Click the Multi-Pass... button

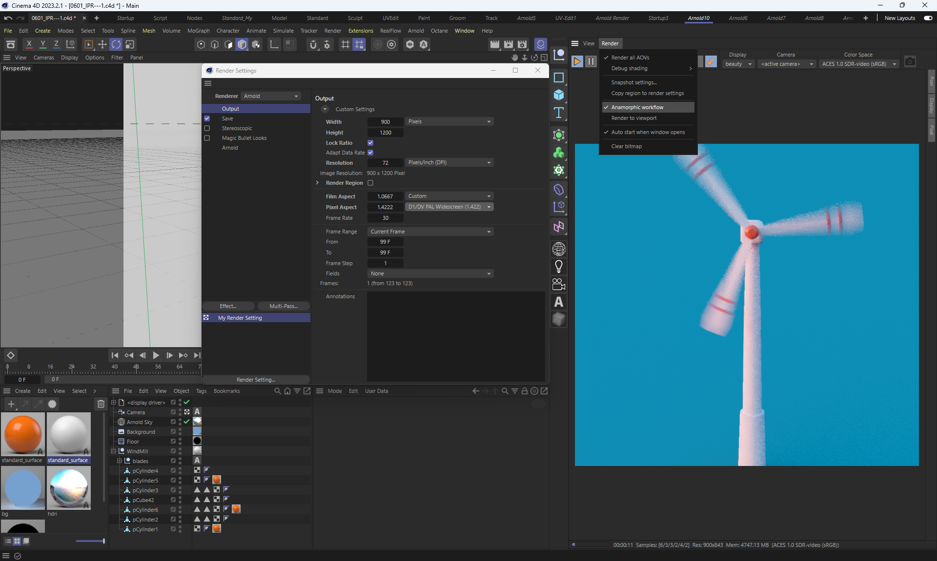click(x=283, y=306)
